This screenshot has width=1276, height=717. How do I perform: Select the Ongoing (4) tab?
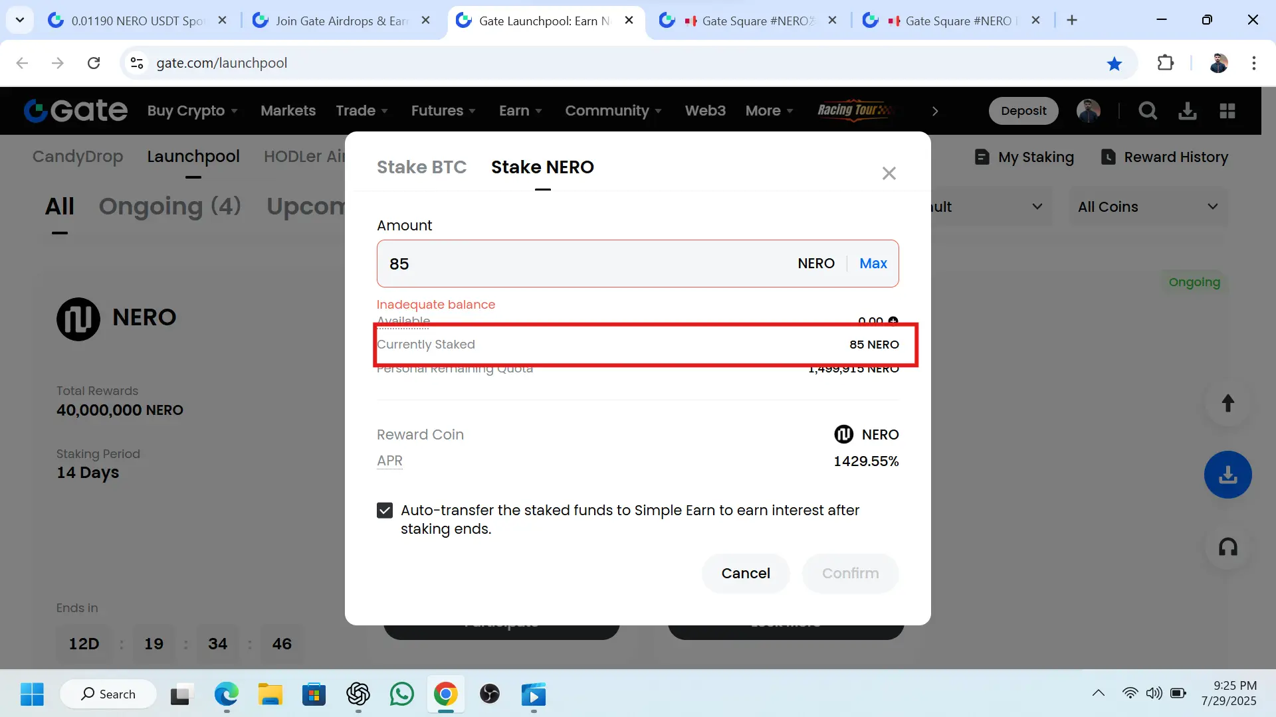pos(170,206)
